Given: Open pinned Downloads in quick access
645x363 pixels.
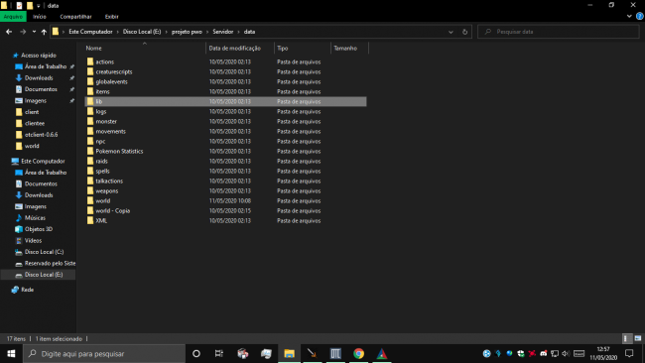Looking at the screenshot, I should click(x=39, y=77).
